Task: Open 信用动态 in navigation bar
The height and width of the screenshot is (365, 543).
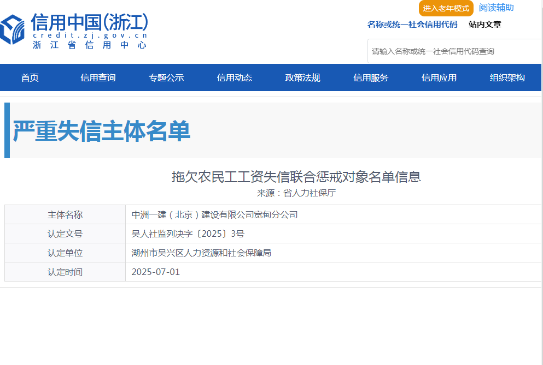Action: point(235,78)
